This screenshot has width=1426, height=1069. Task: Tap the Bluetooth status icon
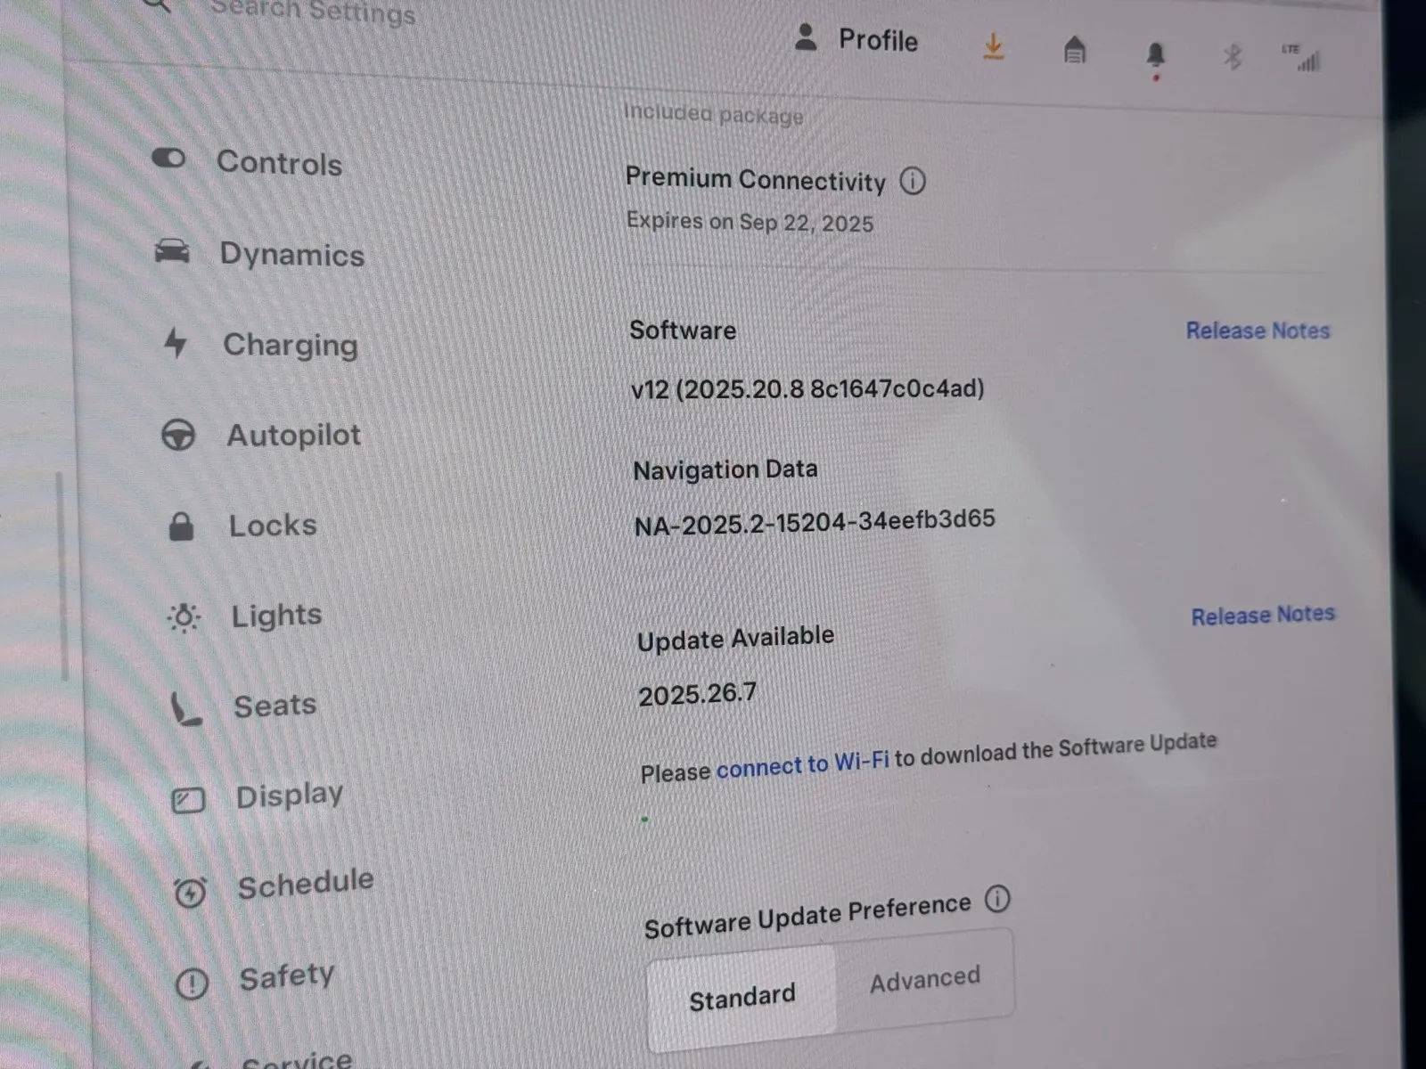[1233, 58]
